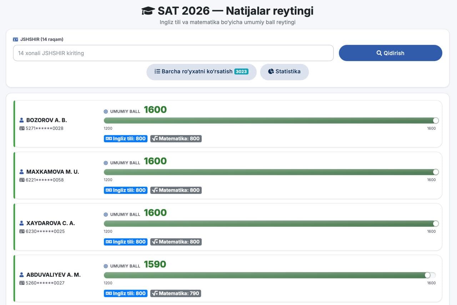Click ABDUVALIYEV's Ingliz tili: 800 badge
This screenshot has width=457, height=305.
[126, 293]
